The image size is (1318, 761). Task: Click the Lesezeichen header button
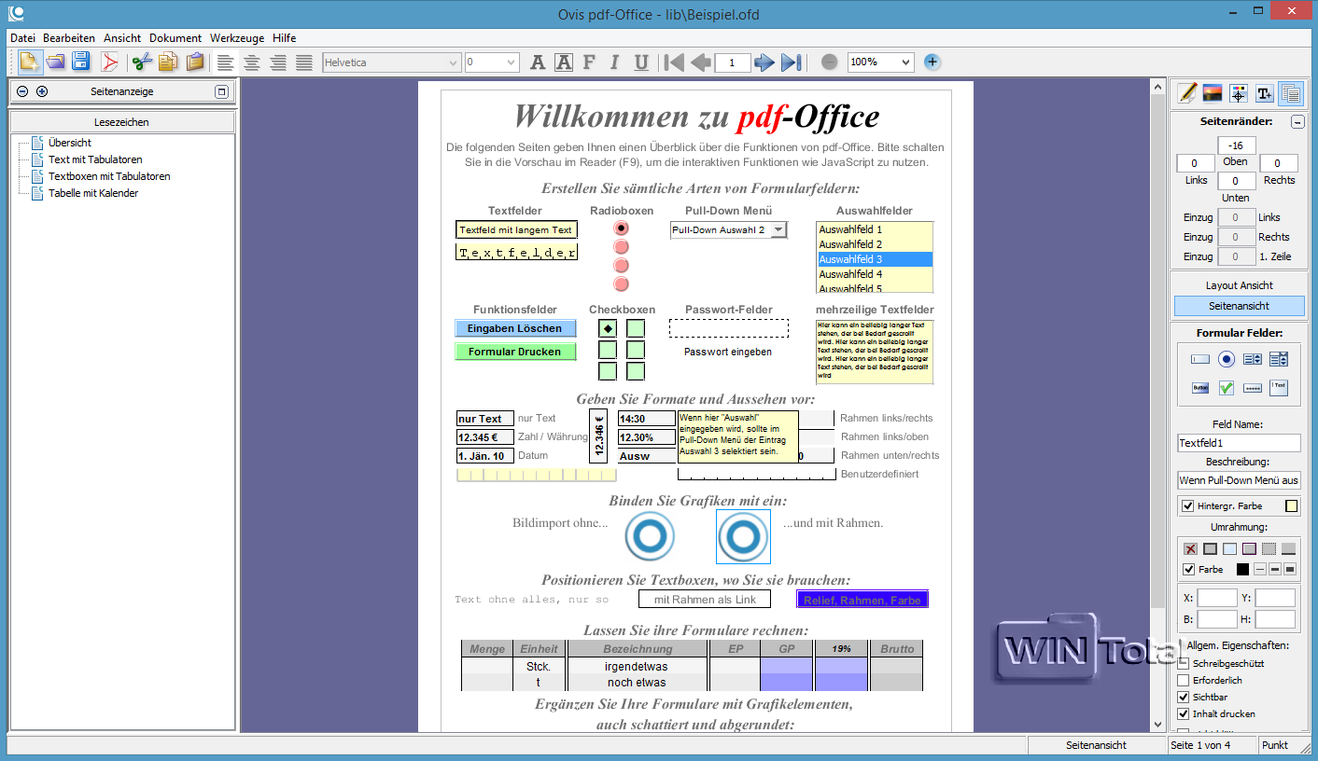coord(121,122)
